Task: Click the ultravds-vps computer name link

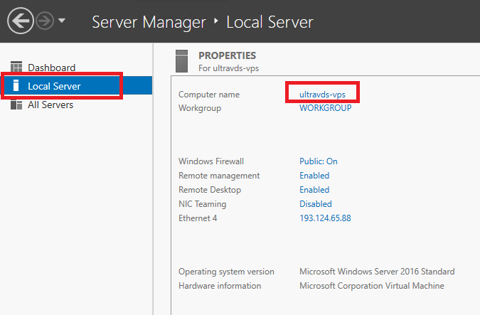Action: point(322,95)
